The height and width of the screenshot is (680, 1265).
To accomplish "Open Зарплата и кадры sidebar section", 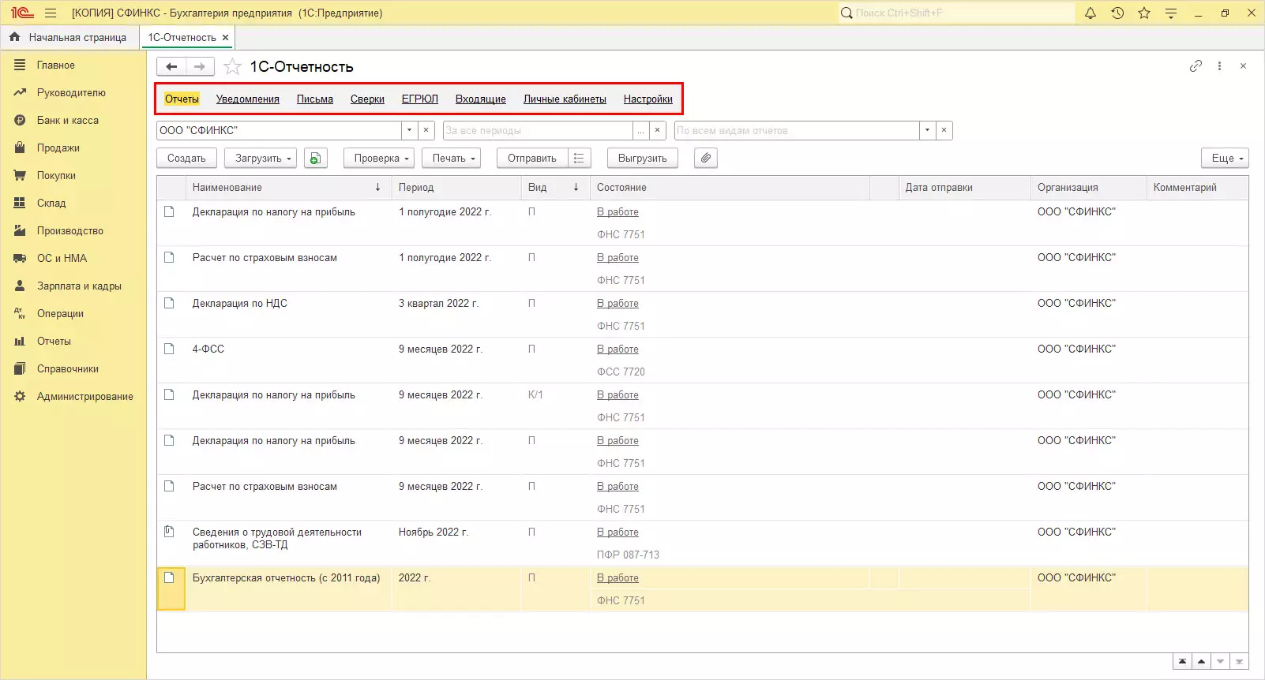I will [79, 286].
